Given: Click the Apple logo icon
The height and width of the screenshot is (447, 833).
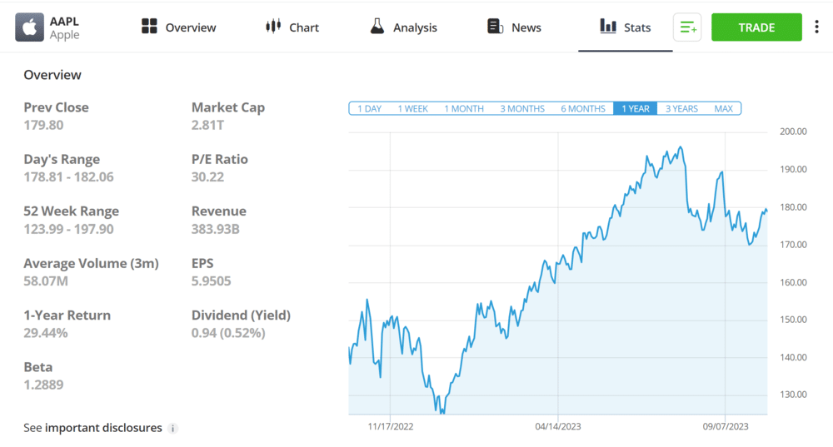Looking at the screenshot, I should tap(29, 27).
